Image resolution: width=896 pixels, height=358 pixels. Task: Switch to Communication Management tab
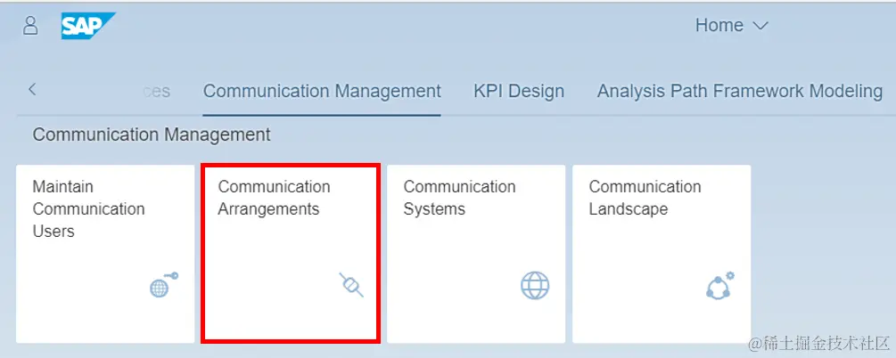coord(322,91)
